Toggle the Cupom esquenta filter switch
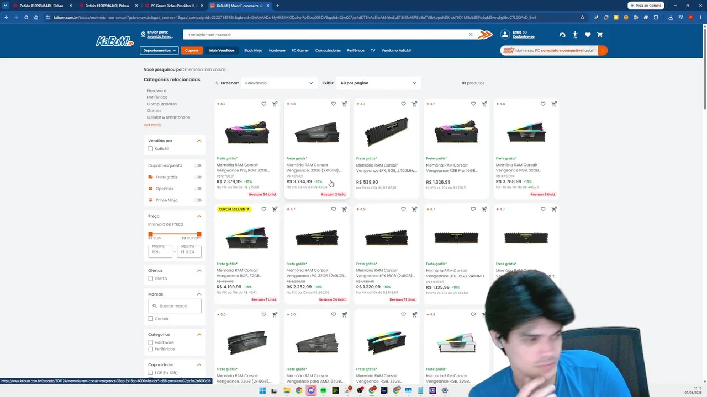Image resolution: width=707 pixels, height=397 pixels. coord(198,165)
